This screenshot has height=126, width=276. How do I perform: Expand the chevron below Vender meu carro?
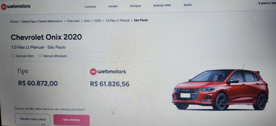click(x=43, y=124)
